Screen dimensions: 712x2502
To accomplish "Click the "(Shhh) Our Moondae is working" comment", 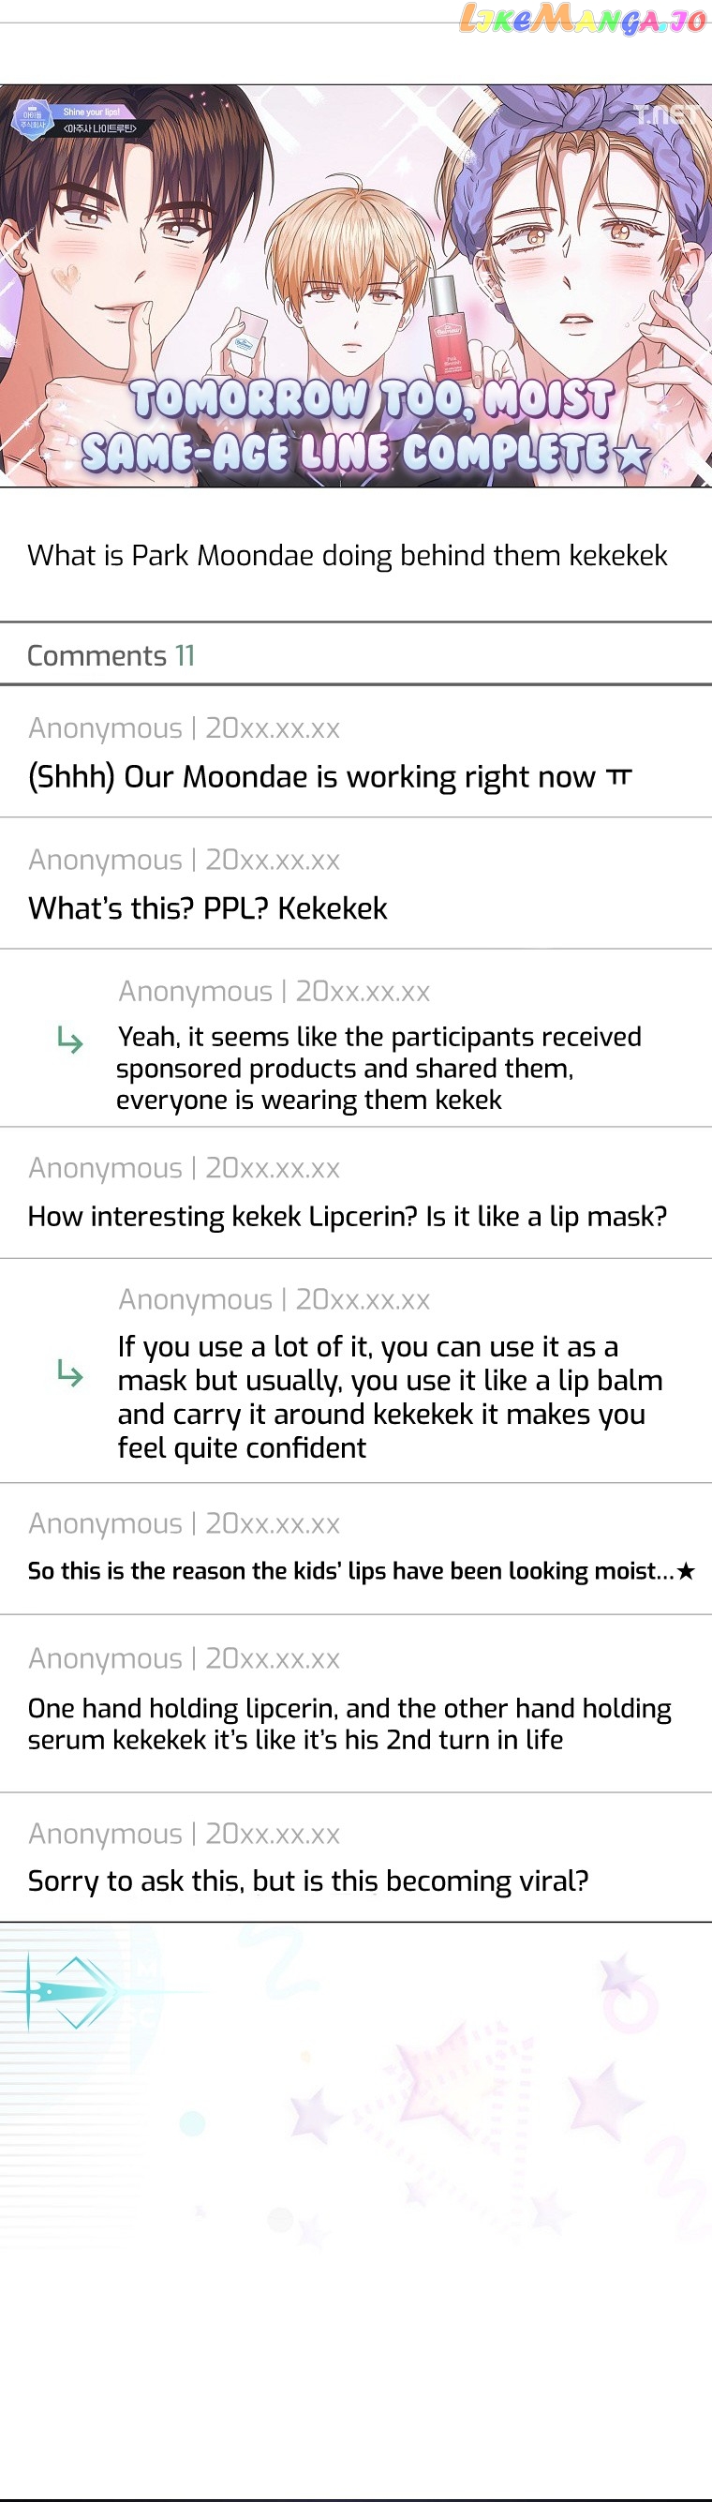I will pos(329,777).
